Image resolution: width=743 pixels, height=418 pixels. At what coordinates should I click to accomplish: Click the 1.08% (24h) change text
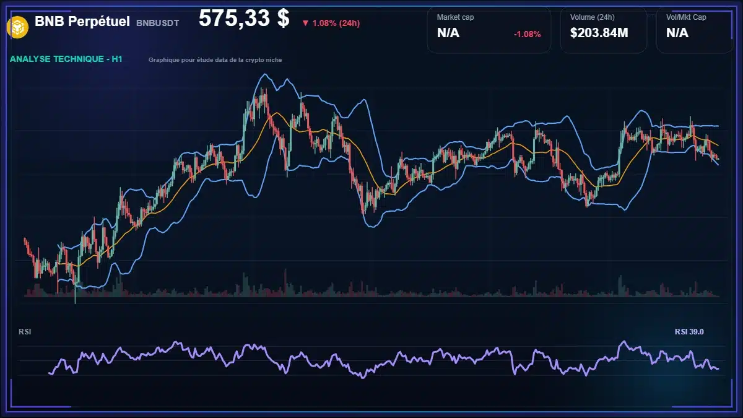coord(336,24)
